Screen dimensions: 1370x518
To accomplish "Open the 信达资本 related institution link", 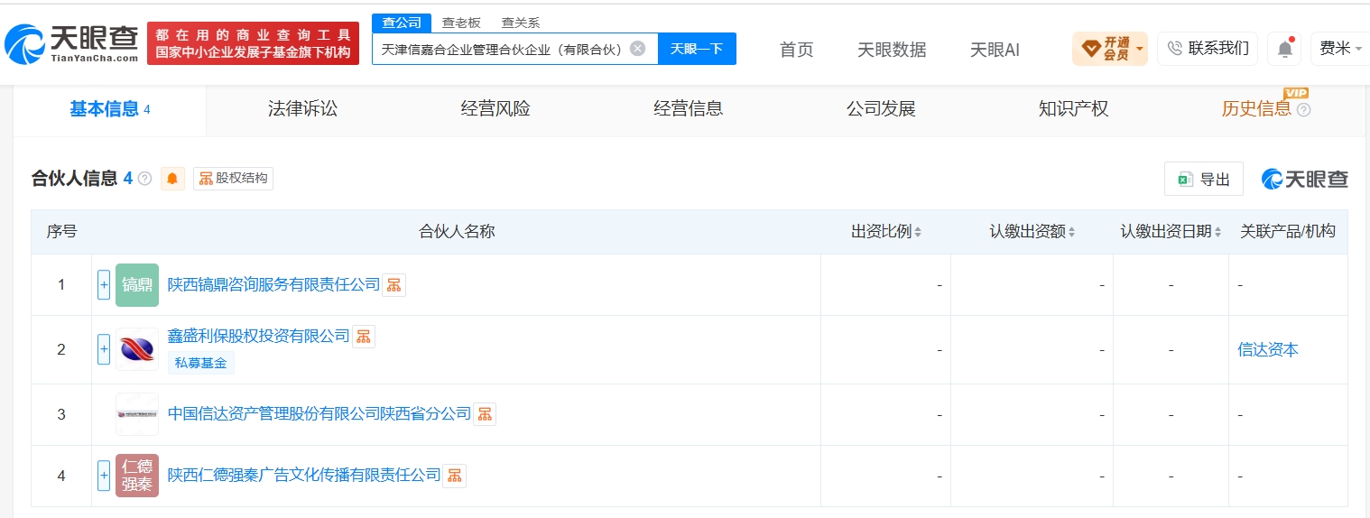I will [x=1268, y=350].
